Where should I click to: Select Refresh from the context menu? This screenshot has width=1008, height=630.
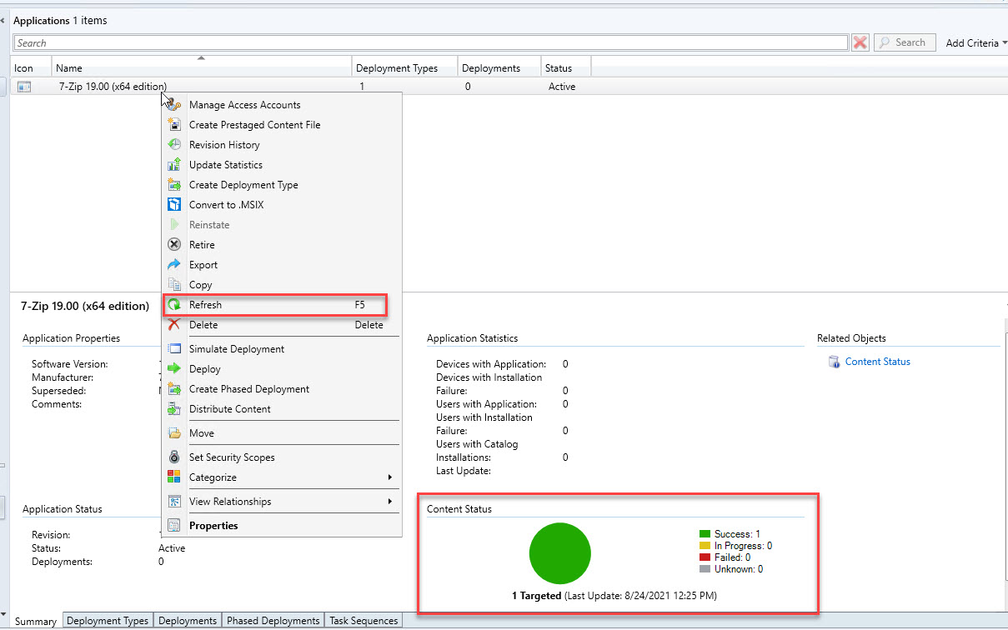(205, 305)
